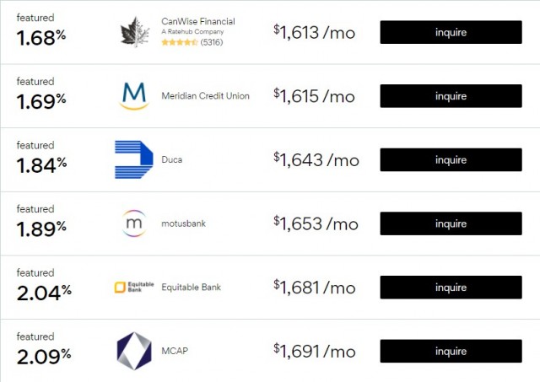
Task: Click the (5316) reviews count
Action: (x=213, y=41)
